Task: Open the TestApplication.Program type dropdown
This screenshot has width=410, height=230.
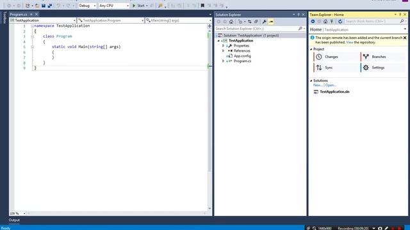Action: pyautogui.click(x=111, y=20)
